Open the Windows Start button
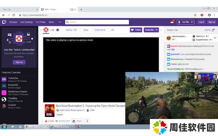The height and width of the screenshot is (136, 218). [x=4, y=127]
